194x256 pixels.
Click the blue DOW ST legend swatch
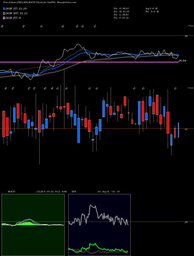4,9
